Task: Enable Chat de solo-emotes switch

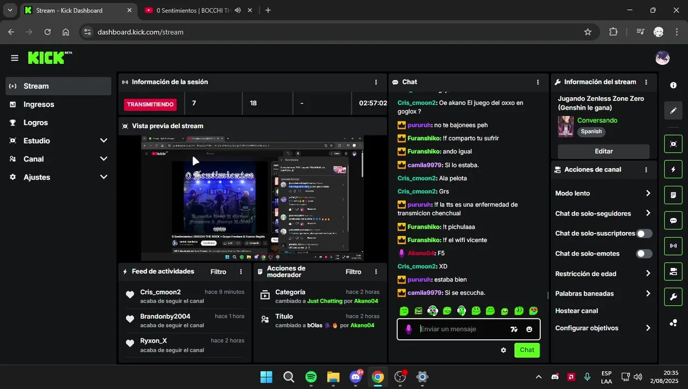Action: 644,253
